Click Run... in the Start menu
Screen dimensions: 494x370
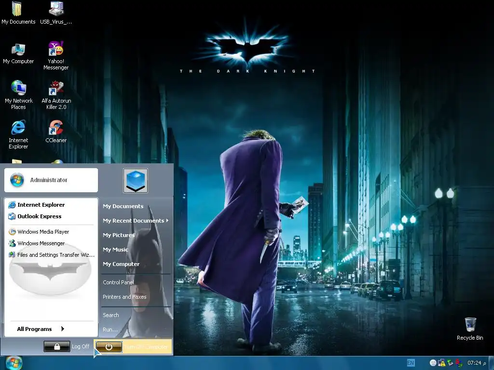(110, 330)
